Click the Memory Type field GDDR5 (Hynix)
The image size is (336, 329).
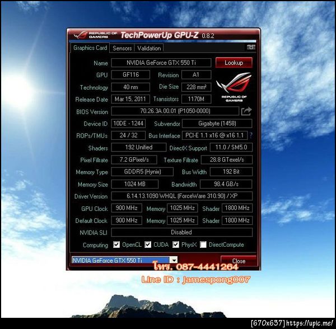click(x=142, y=172)
